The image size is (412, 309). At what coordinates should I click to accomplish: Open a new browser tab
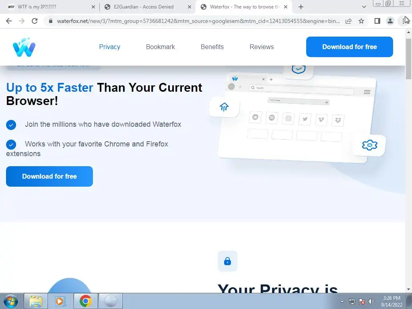click(x=301, y=7)
